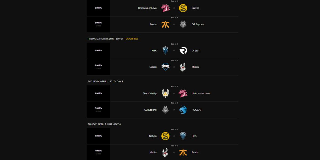Screen dimensions: 320x160
Task: Click the H2K shield logo
Action: pos(165,50)
